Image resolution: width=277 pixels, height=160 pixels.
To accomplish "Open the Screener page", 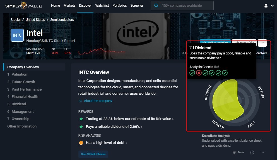I will point(137,6).
